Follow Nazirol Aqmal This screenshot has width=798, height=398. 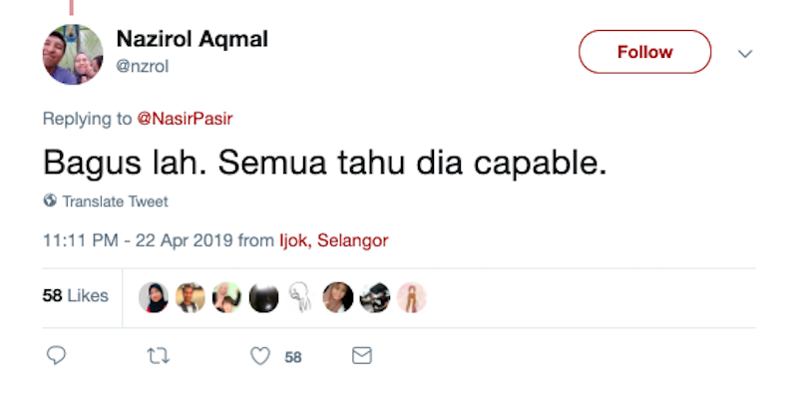[x=644, y=52]
